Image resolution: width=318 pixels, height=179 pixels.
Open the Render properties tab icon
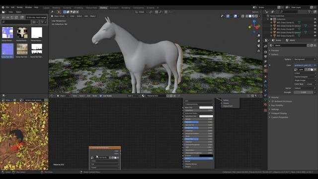(x=265, y=52)
